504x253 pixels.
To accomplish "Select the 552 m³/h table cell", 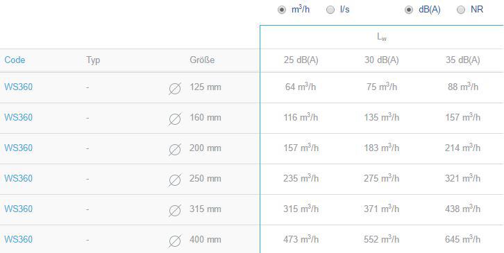I will point(382,239).
